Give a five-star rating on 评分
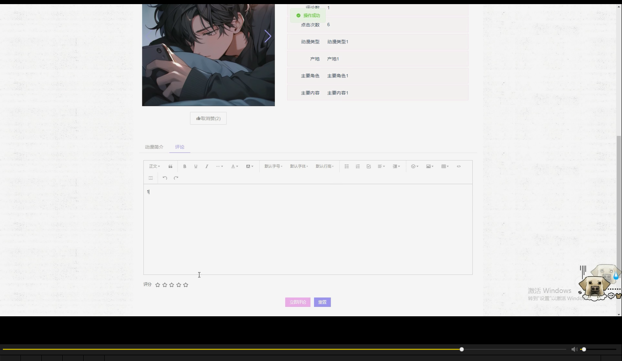Image resolution: width=622 pixels, height=361 pixels. coord(185,284)
